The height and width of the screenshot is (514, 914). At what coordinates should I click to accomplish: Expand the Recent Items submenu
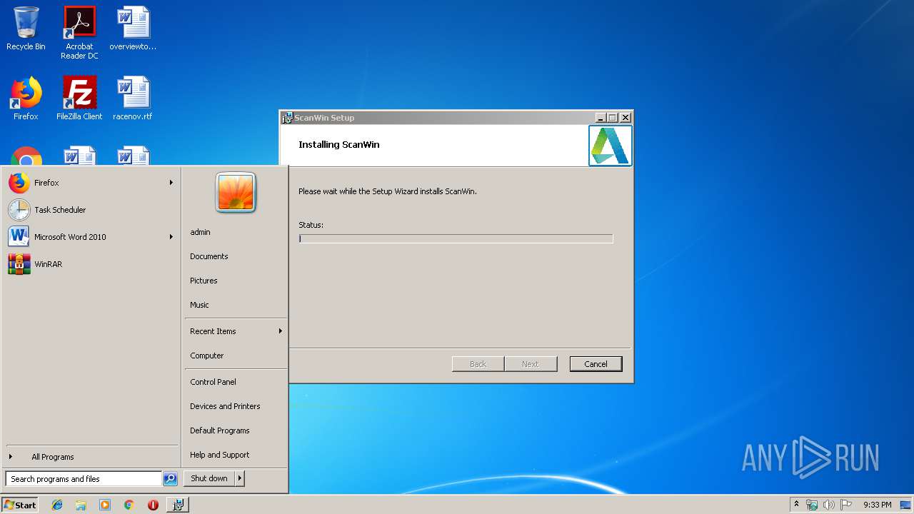[x=236, y=331]
